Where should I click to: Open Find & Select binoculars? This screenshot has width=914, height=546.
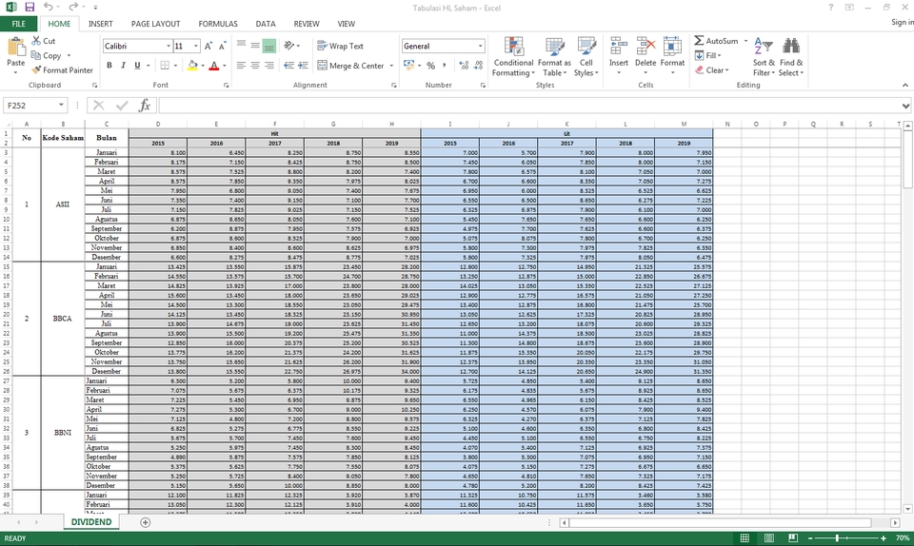(x=791, y=56)
